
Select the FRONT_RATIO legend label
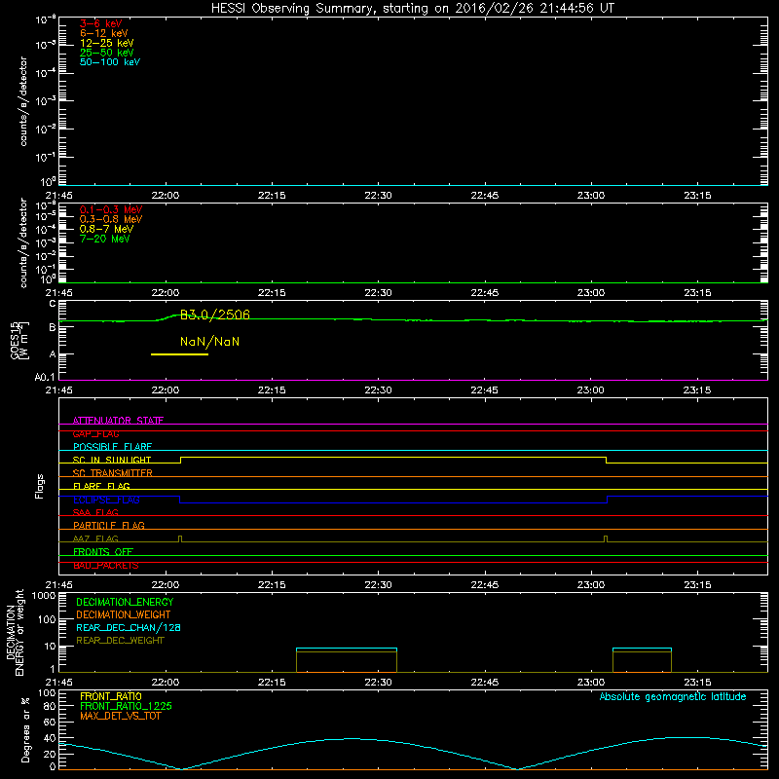pyautogui.click(x=111, y=696)
